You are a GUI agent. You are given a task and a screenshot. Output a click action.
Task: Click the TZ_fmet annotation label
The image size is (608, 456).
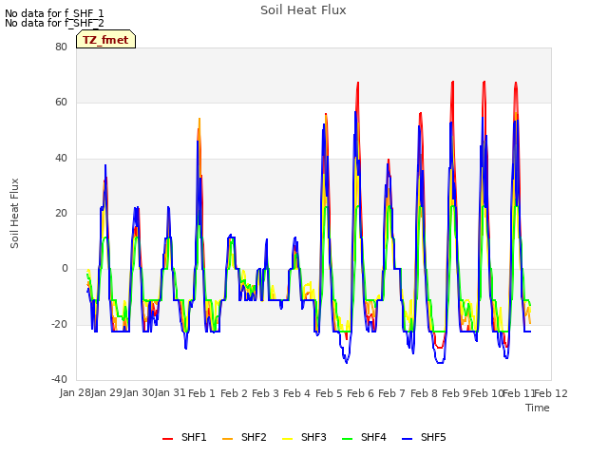(105, 40)
